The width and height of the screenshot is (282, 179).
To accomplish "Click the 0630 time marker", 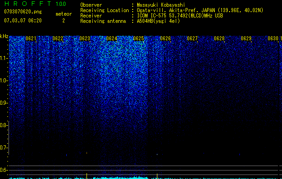I will 273,38.
